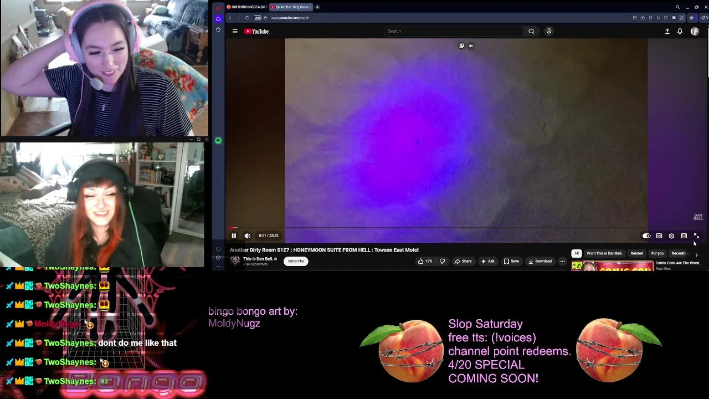The image size is (709, 399).
Task: Reload the page with the refresh icon
Action: click(x=247, y=18)
